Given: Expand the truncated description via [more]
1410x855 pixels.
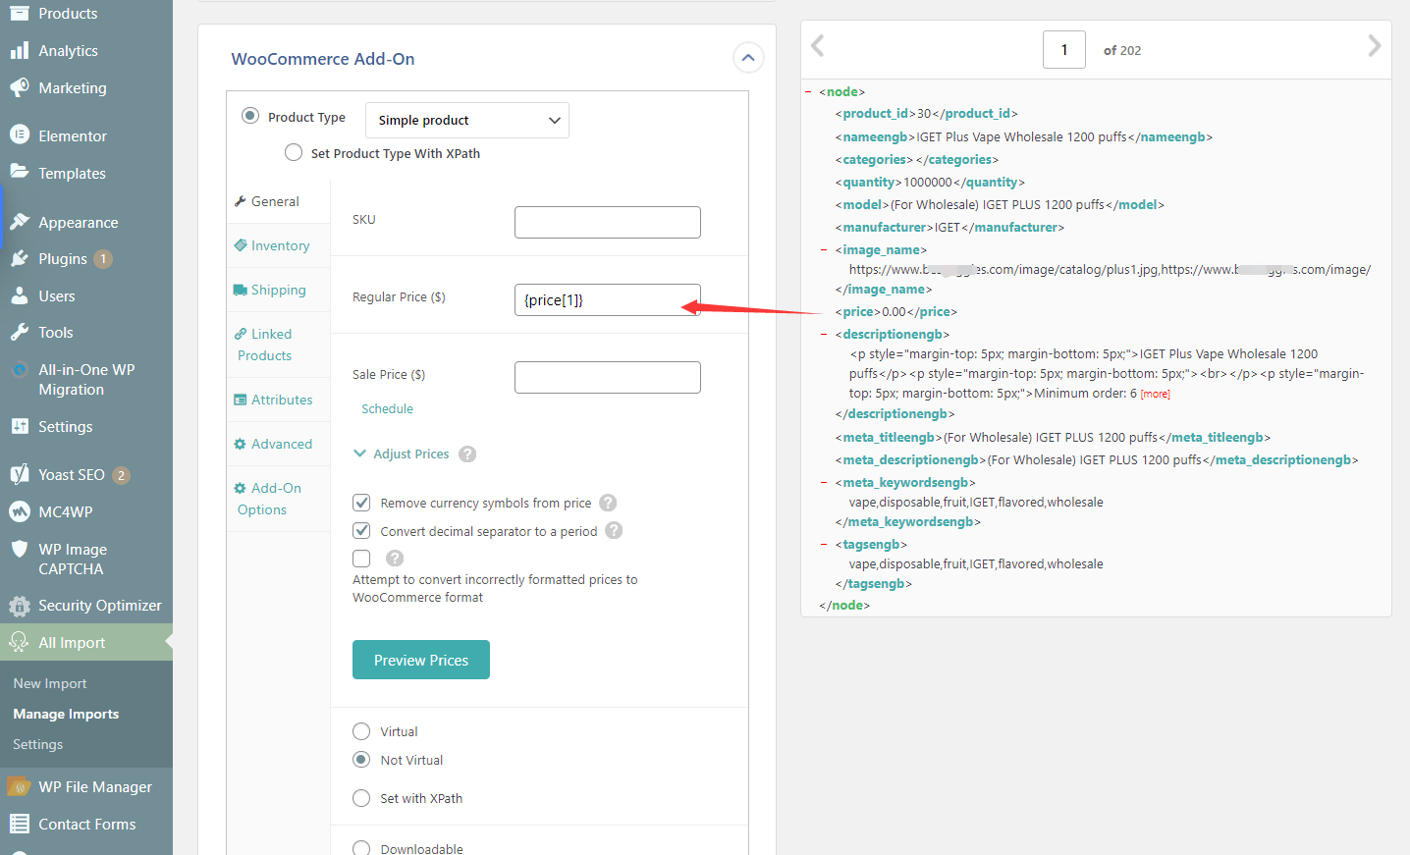Looking at the screenshot, I should coord(1155,394).
